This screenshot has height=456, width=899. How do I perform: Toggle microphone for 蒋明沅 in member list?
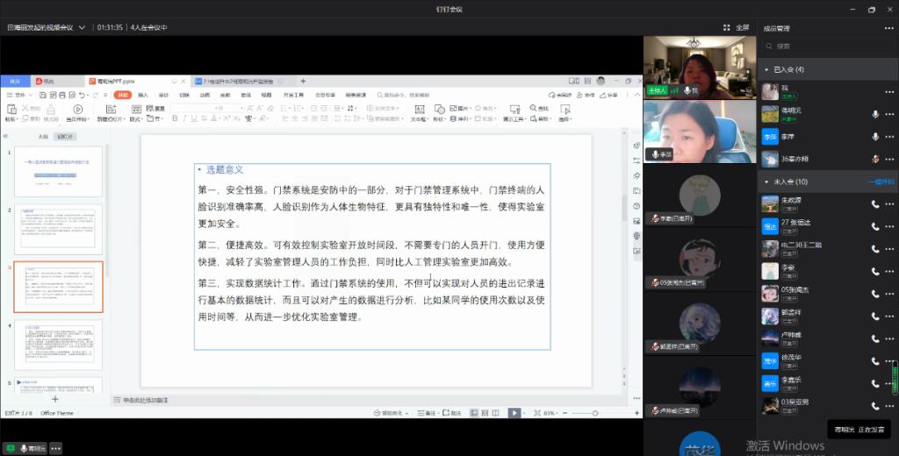(874, 114)
